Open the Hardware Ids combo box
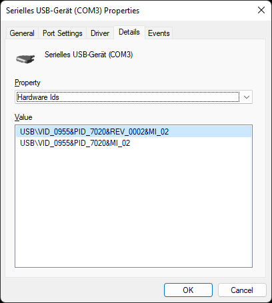The image size is (272, 303). coord(133,97)
